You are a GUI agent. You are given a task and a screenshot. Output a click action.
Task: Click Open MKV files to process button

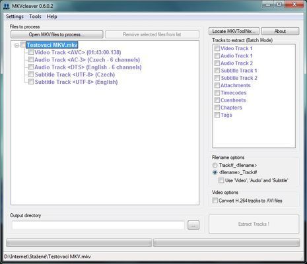[x=57, y=34]
